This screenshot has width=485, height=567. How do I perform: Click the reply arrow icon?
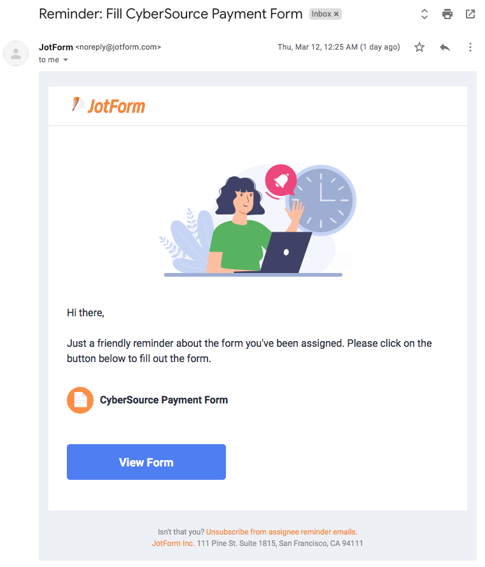445,47
